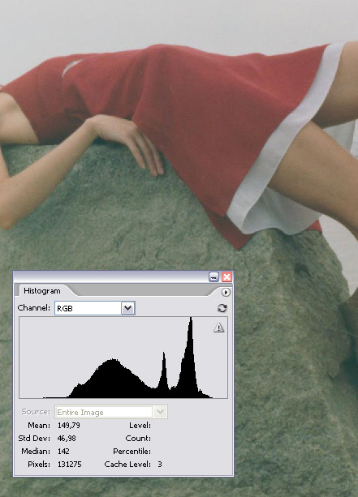Minimize the Histogram palette
This screenshot has width=358, height=497.
point(214,277)
